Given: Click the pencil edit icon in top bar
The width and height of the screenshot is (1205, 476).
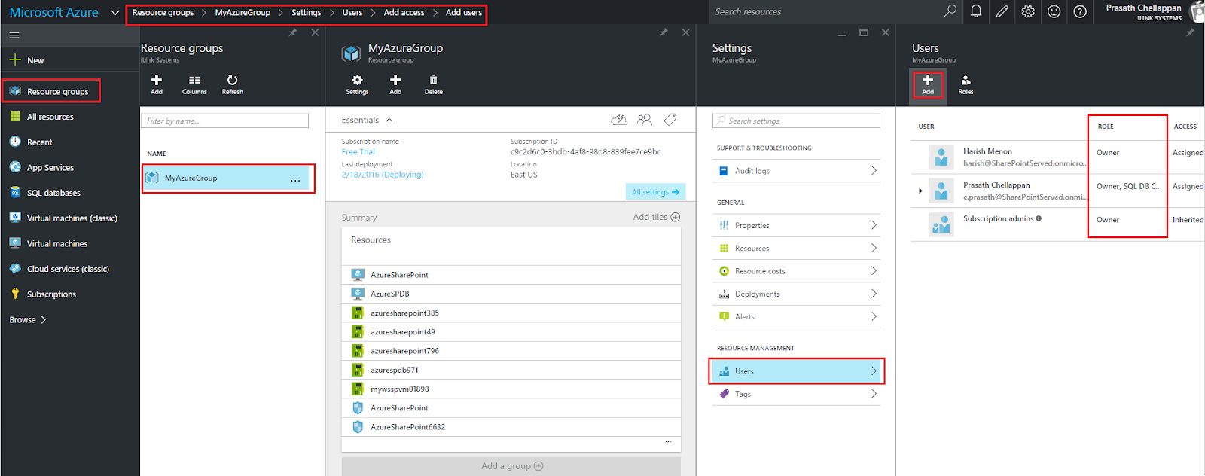Looking at the screenshot, I should tap(1002, 11).
